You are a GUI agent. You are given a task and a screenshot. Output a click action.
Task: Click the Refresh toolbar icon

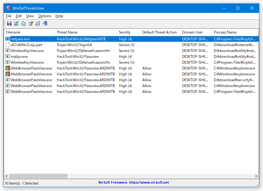[16, 23]
